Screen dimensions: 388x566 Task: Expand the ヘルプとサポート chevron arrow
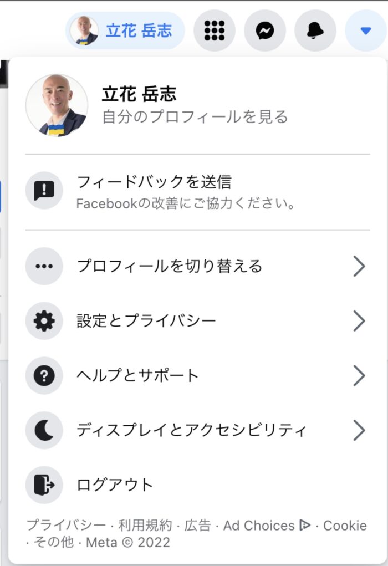click(359, 375)
